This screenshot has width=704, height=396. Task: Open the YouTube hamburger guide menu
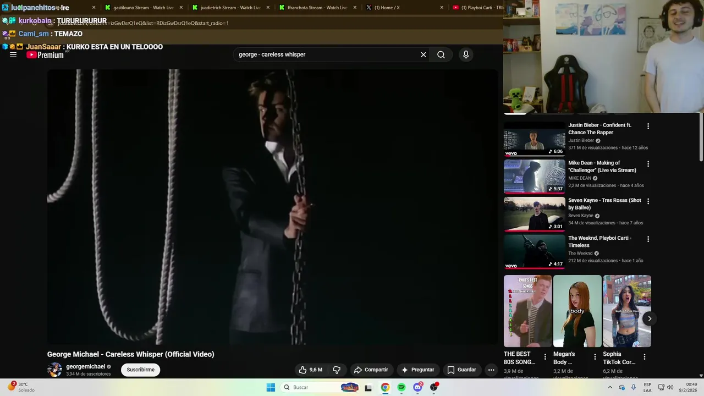click(13, 54)
